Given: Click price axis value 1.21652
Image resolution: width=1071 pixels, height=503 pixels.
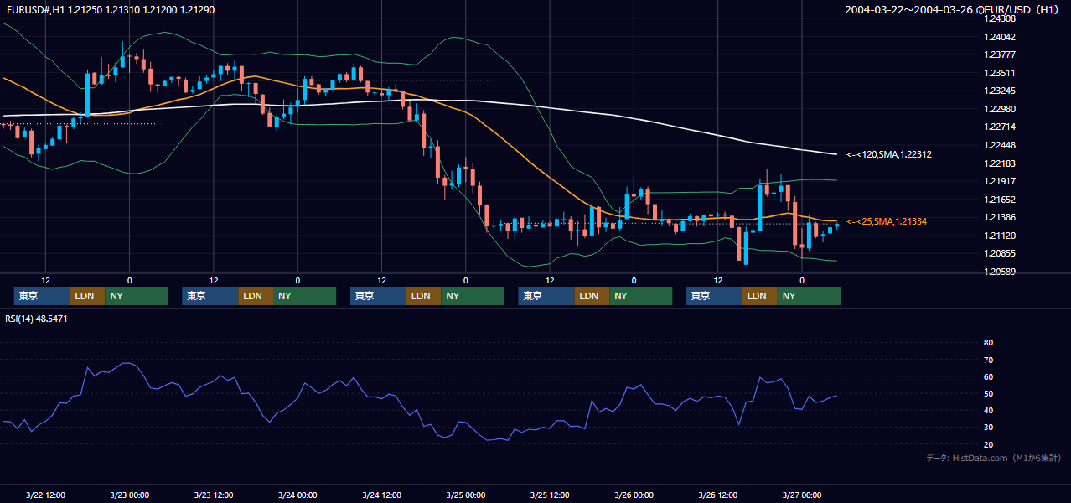Looking at the screenshot, I should (x=1000, y=200).
